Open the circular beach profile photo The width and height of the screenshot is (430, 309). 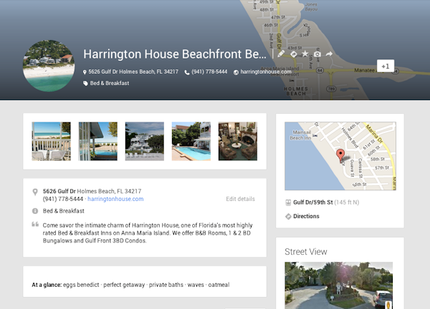tap(49, 66)
